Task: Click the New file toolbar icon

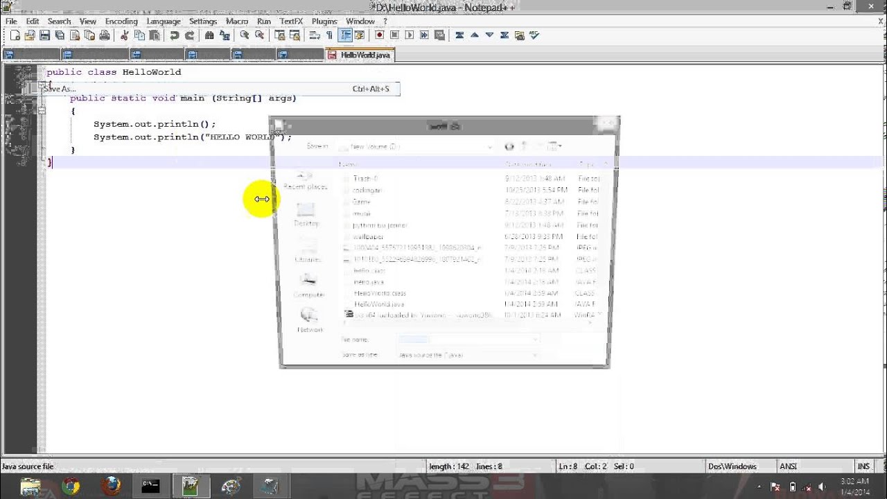Action: coord(15,35)
